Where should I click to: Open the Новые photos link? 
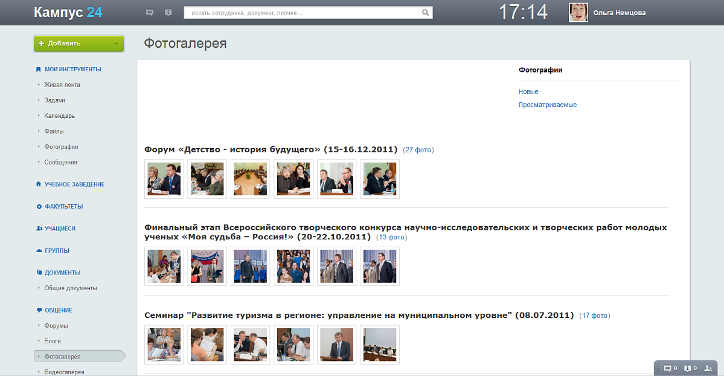[x=528, y=92]
